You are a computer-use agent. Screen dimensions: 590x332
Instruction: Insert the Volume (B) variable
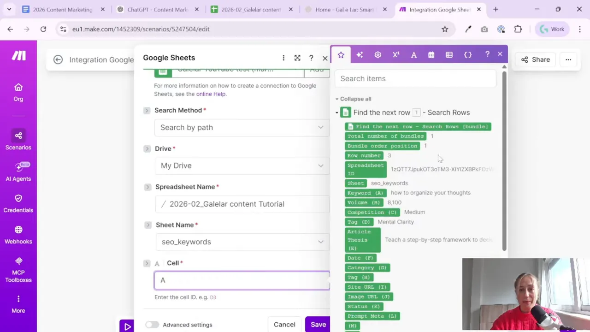point(364,202)
